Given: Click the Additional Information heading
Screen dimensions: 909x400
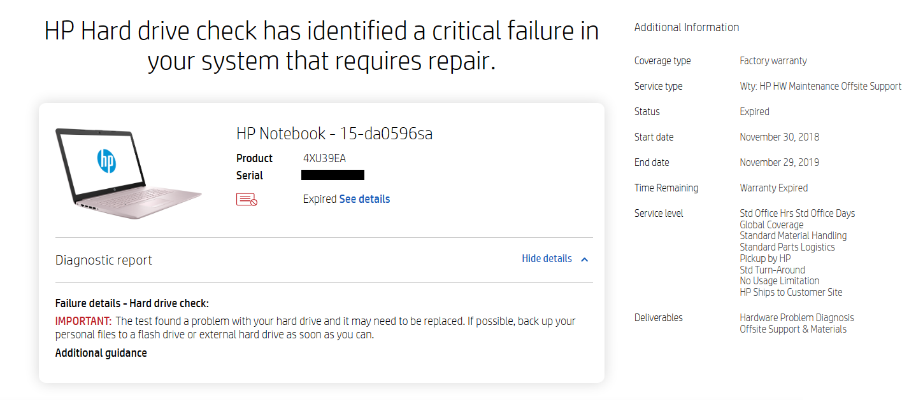Looking at the screenshot, I should [x=686, y=27].
